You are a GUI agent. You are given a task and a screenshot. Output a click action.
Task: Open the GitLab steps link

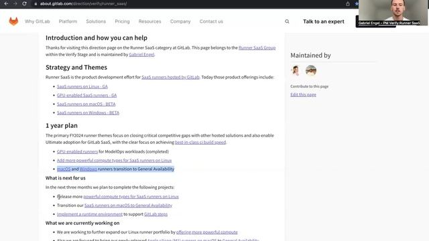pyautogui.click(x=156, y=214)
